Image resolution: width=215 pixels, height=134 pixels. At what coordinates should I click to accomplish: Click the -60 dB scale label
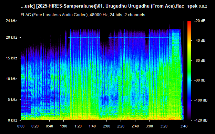200,60
